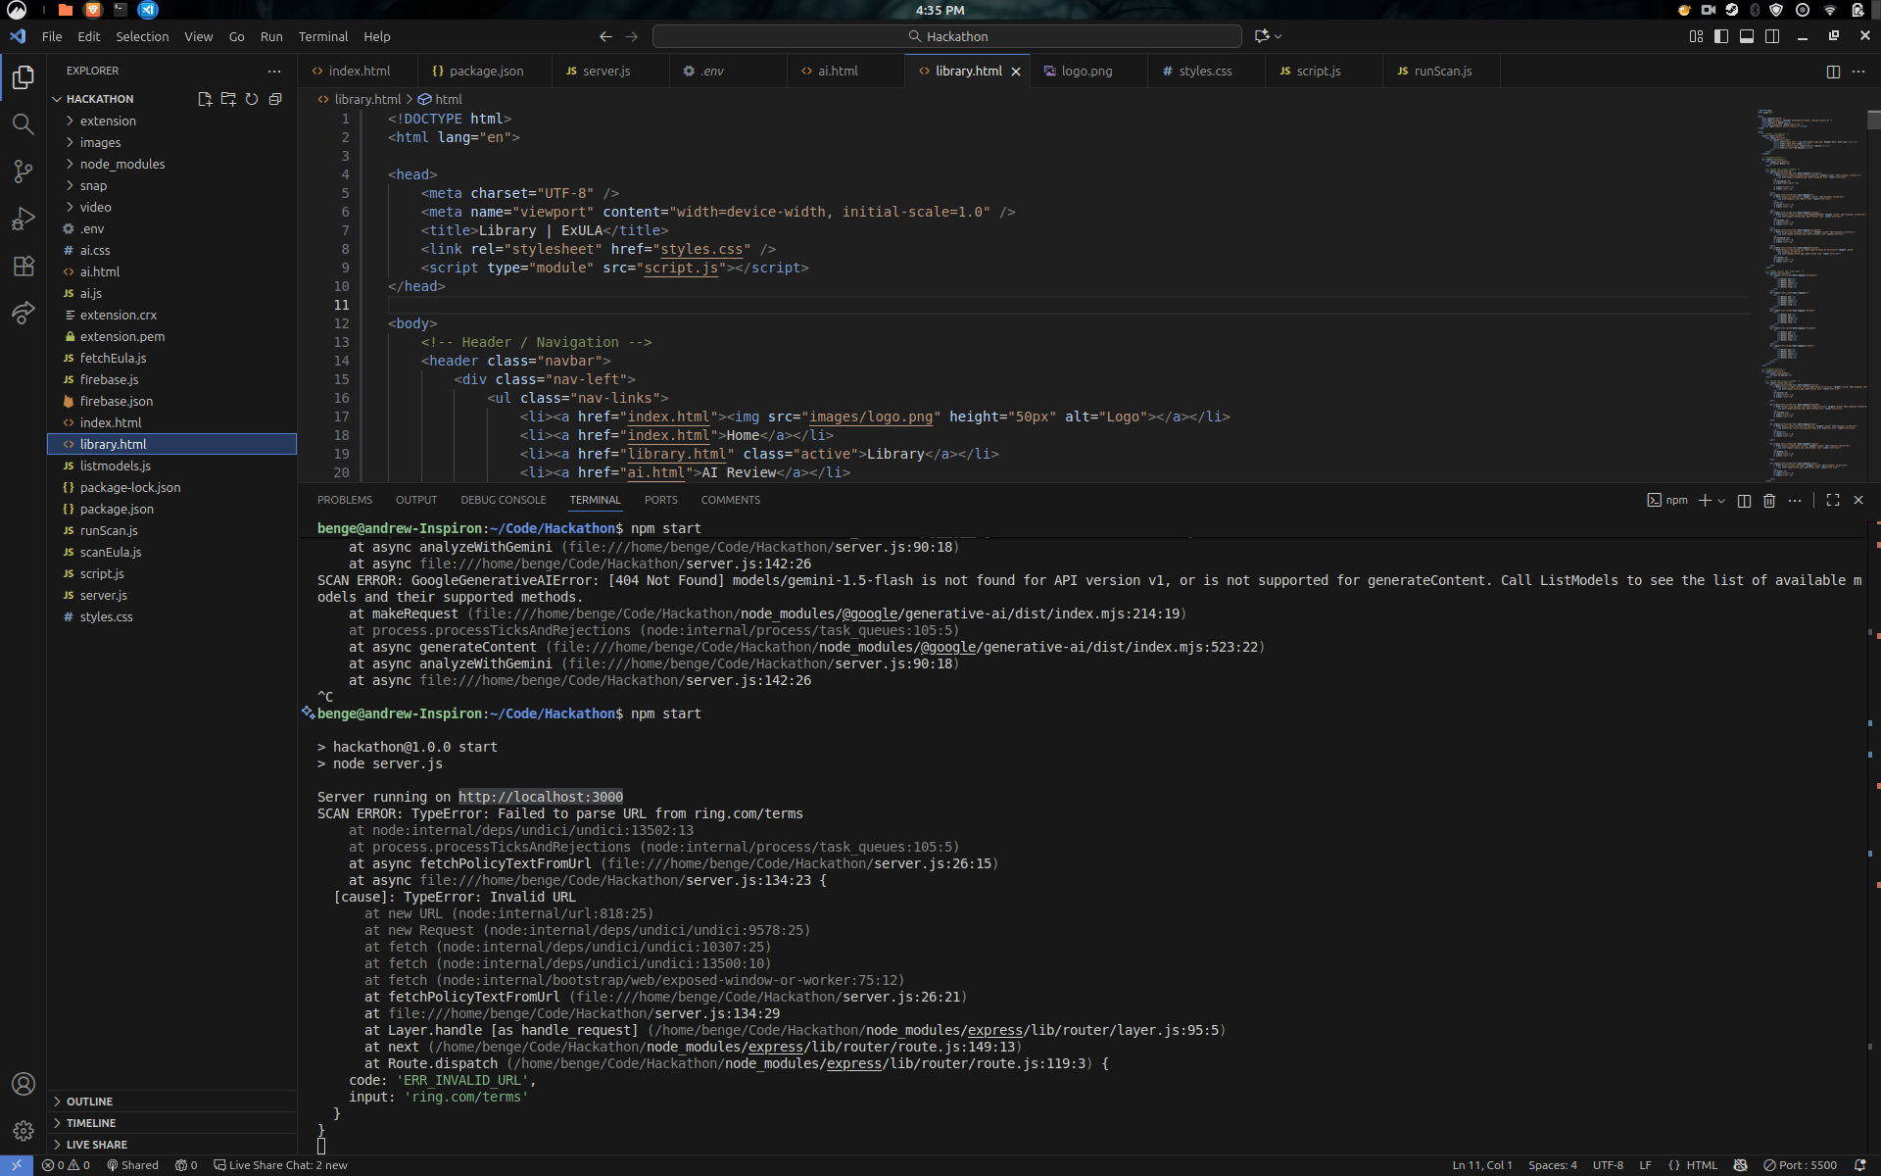Toggle the bottom panel visibility
Image resolution: width=1881 pixels, height=1176 pixels.
click(x=1747, y=36)
